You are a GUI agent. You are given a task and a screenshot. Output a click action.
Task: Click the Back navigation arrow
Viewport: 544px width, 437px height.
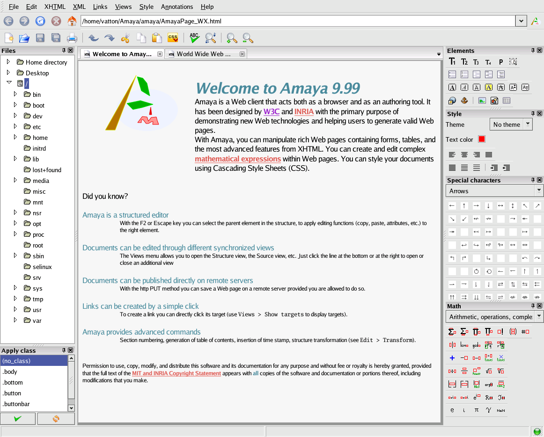click(8, 21)
